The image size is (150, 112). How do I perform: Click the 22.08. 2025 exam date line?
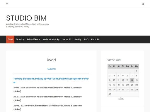[x=48, y=107]
